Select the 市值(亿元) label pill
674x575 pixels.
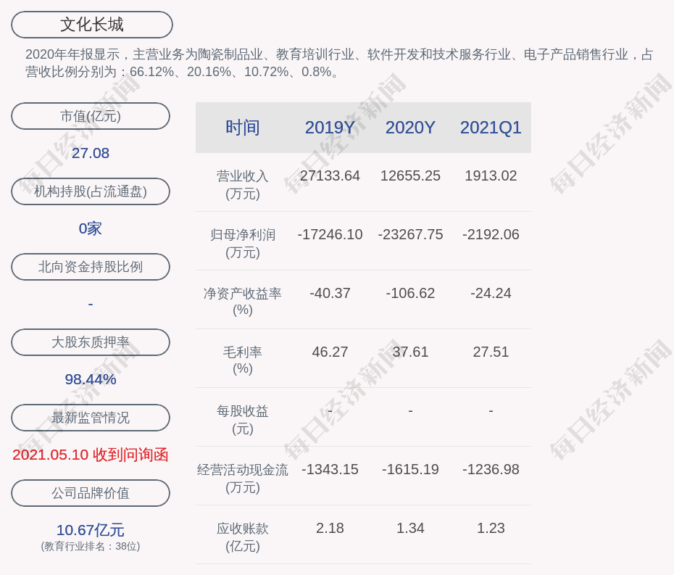[x=91, y=116]
